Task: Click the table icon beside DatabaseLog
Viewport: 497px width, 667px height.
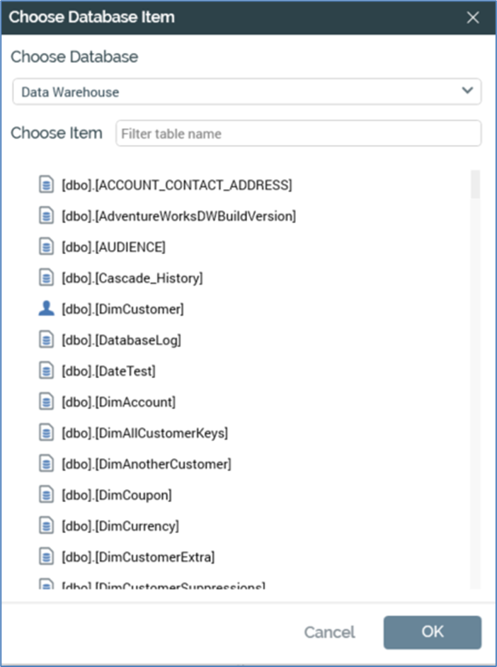Action: [x=46, y=340]
